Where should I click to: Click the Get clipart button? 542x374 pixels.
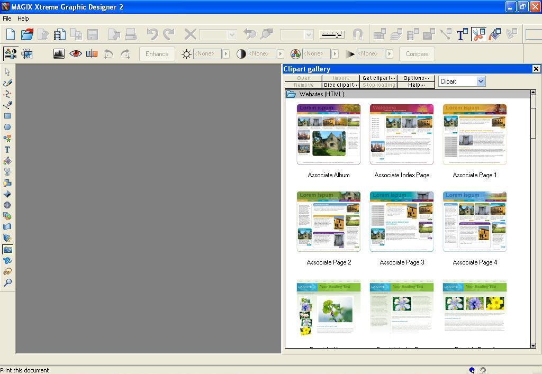pyautogui.click(x=378, y=78)
